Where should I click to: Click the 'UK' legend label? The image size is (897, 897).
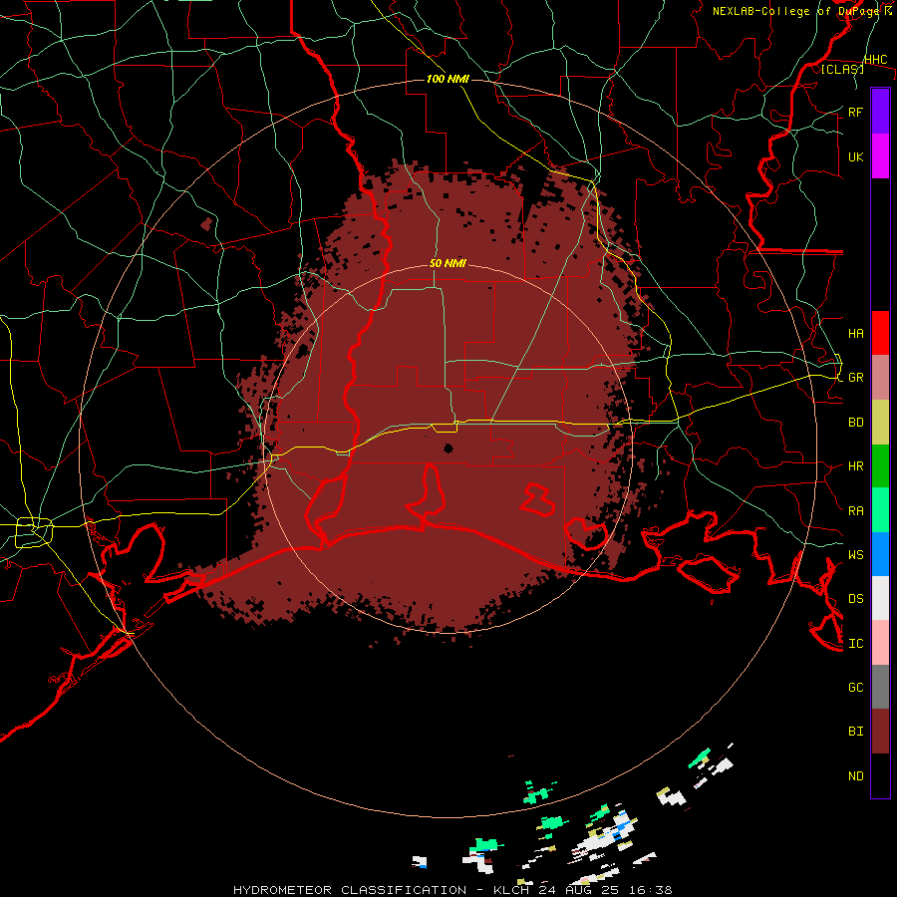[x=855, y=156]
